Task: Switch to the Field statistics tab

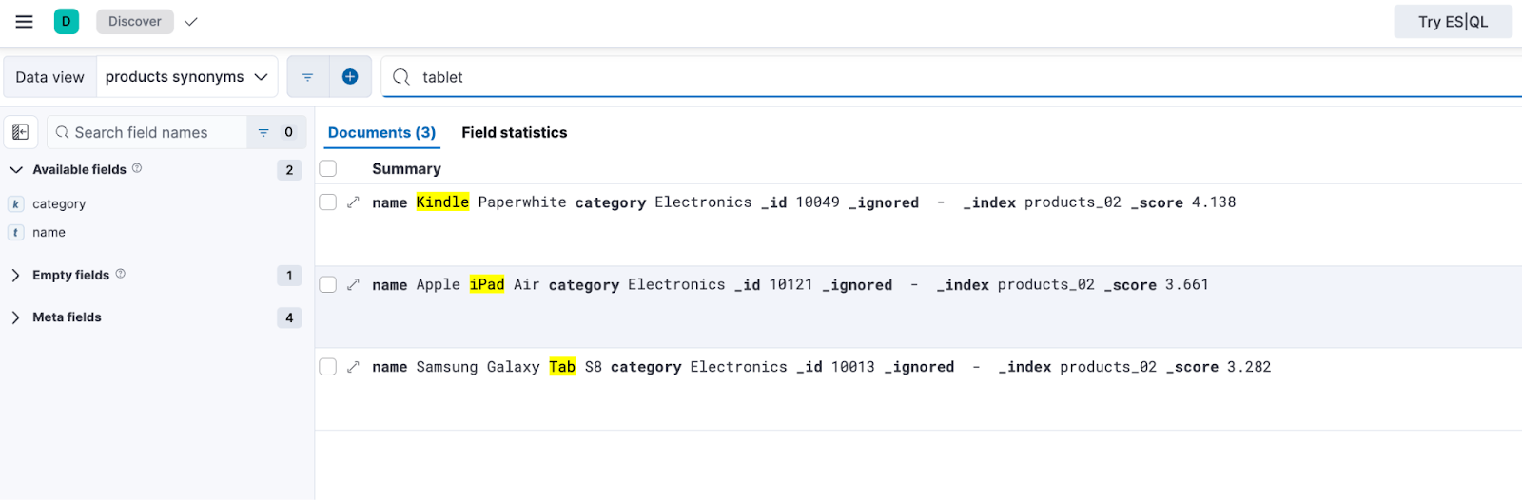Action: (x=515, y=132)
